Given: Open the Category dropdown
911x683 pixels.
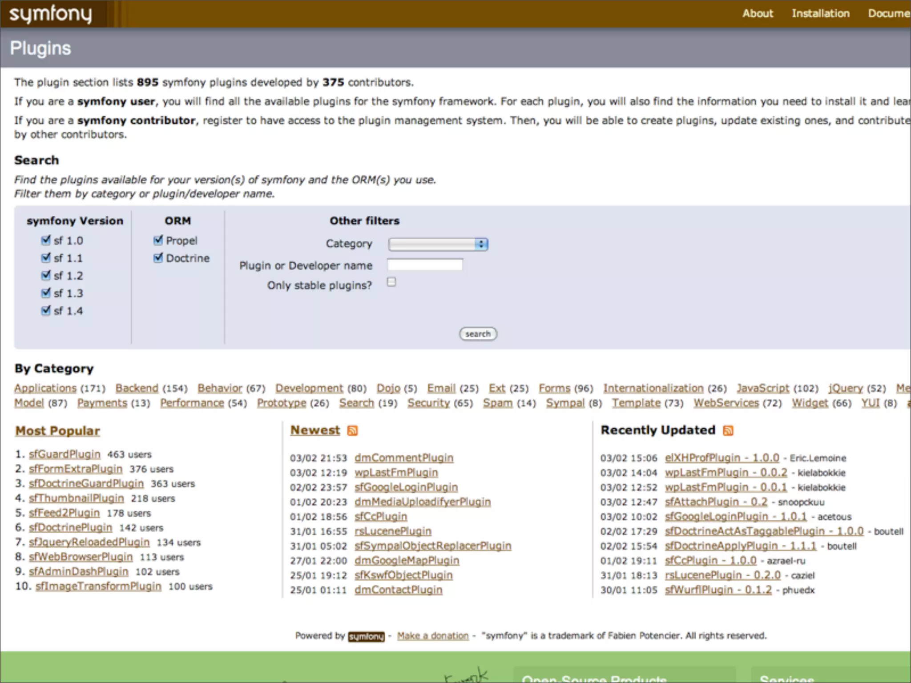Looking at the screenshot, I should point(438,244).
